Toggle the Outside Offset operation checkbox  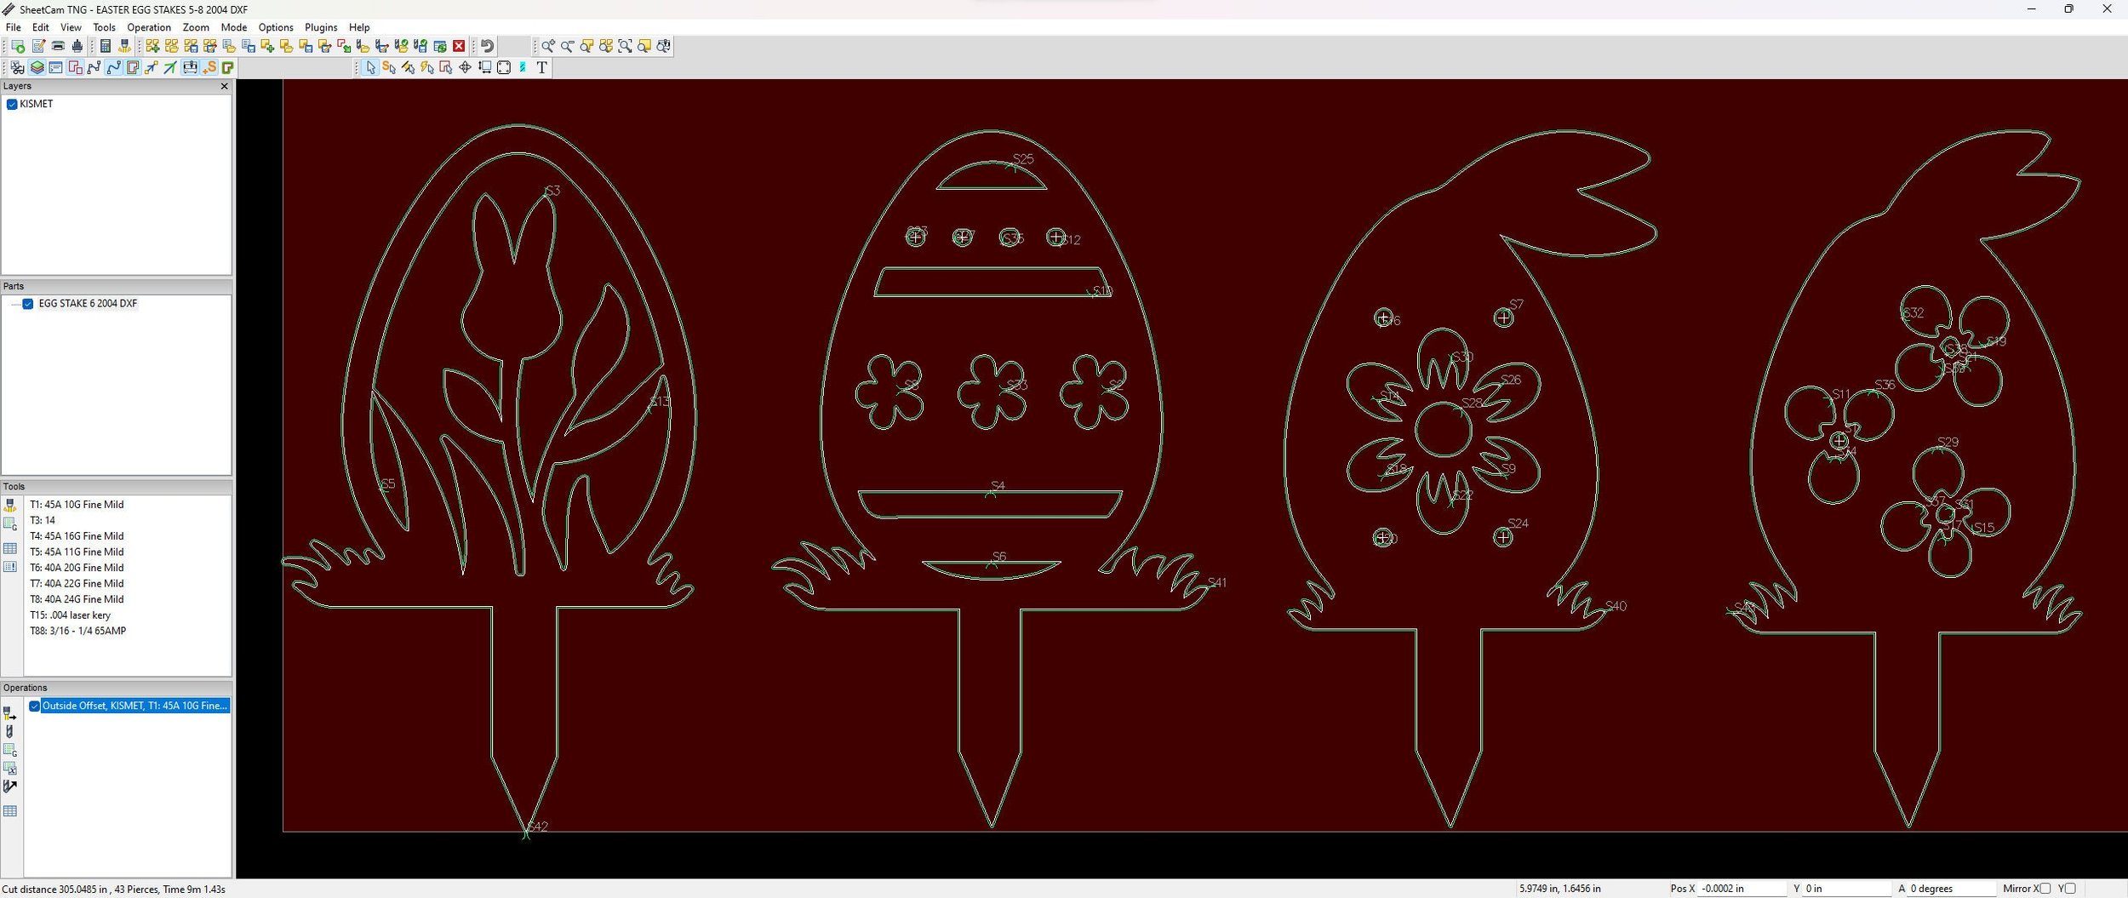click(35, 706)
